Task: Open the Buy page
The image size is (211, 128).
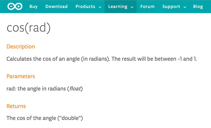Action: [33, 7]
